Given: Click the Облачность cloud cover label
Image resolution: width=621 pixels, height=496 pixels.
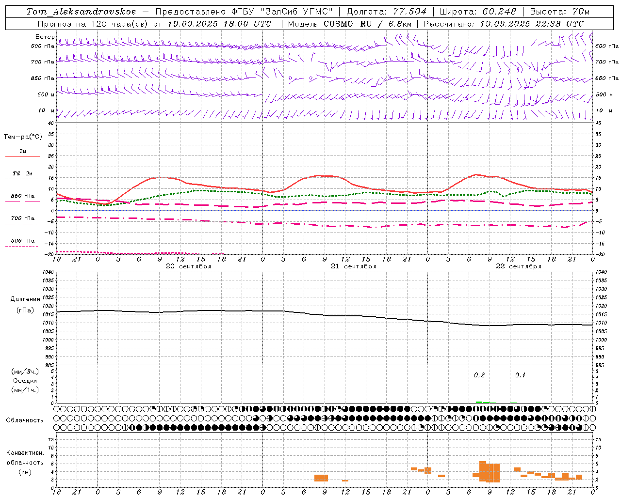Looking at the screenshot, I should pos(25,420).
